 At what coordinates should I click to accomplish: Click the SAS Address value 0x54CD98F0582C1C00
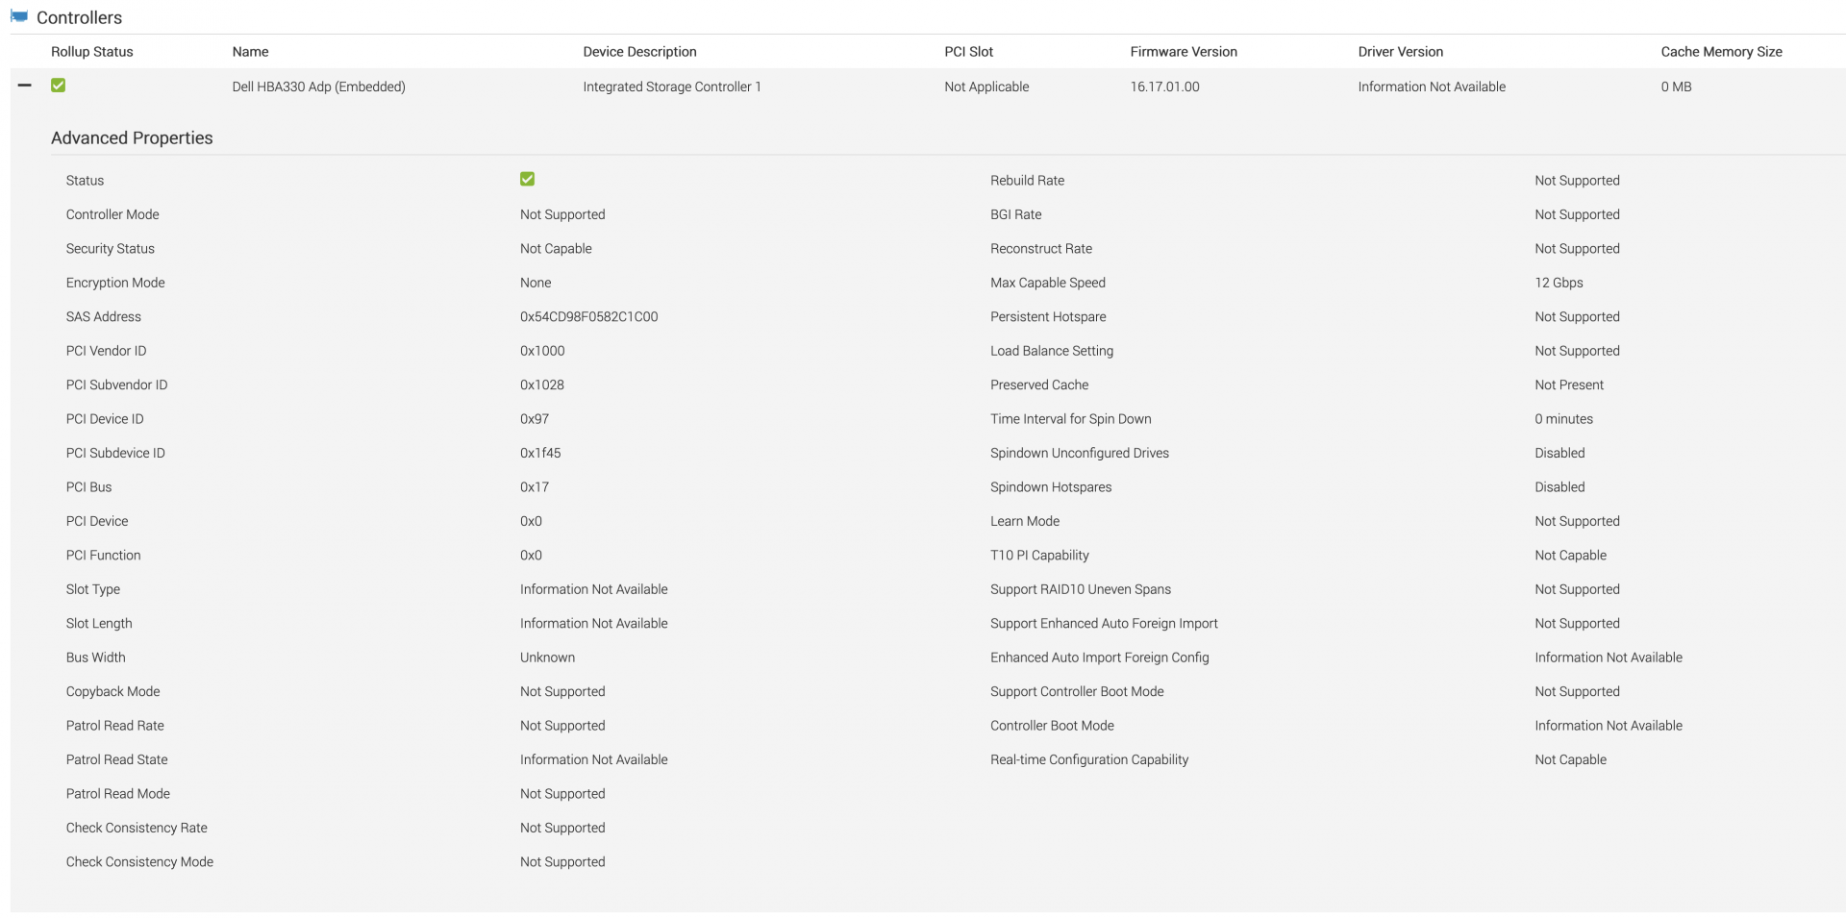pyautogui.click(x=588, y=316)
